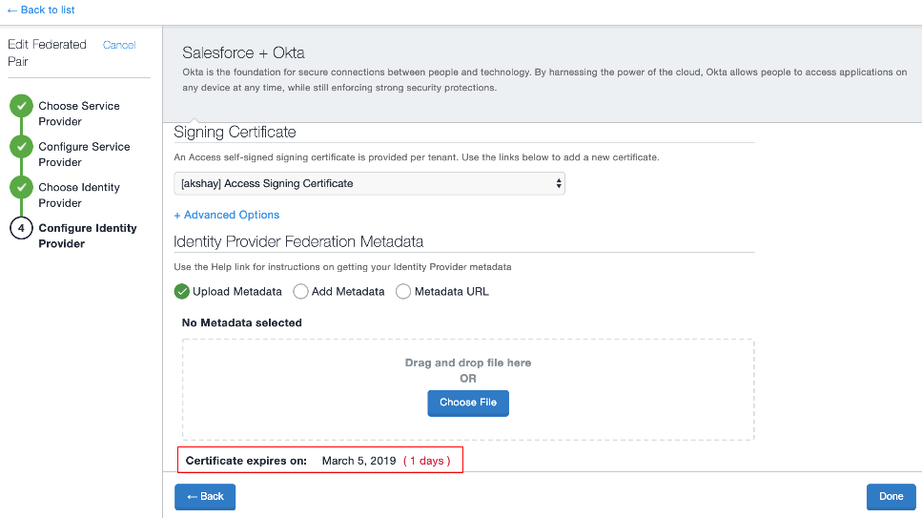Open the Access Signing Certificate dropdown
Image resolution: width=922 pixels, height=518 pixels.
(x=369, y=184)
